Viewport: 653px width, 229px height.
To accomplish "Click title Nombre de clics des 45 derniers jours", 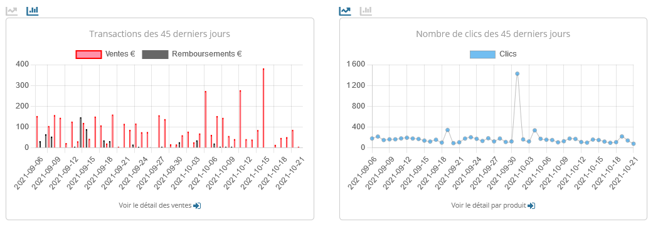I will 493,34.
